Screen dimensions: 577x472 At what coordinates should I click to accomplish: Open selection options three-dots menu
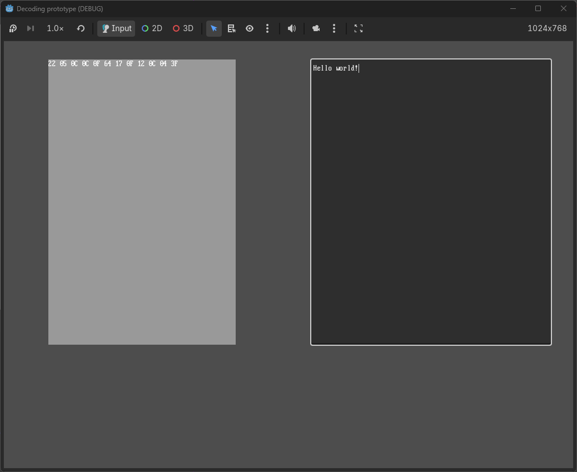tap(267, 28)
